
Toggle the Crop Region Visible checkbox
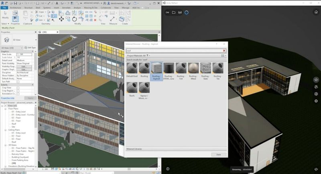18,91
